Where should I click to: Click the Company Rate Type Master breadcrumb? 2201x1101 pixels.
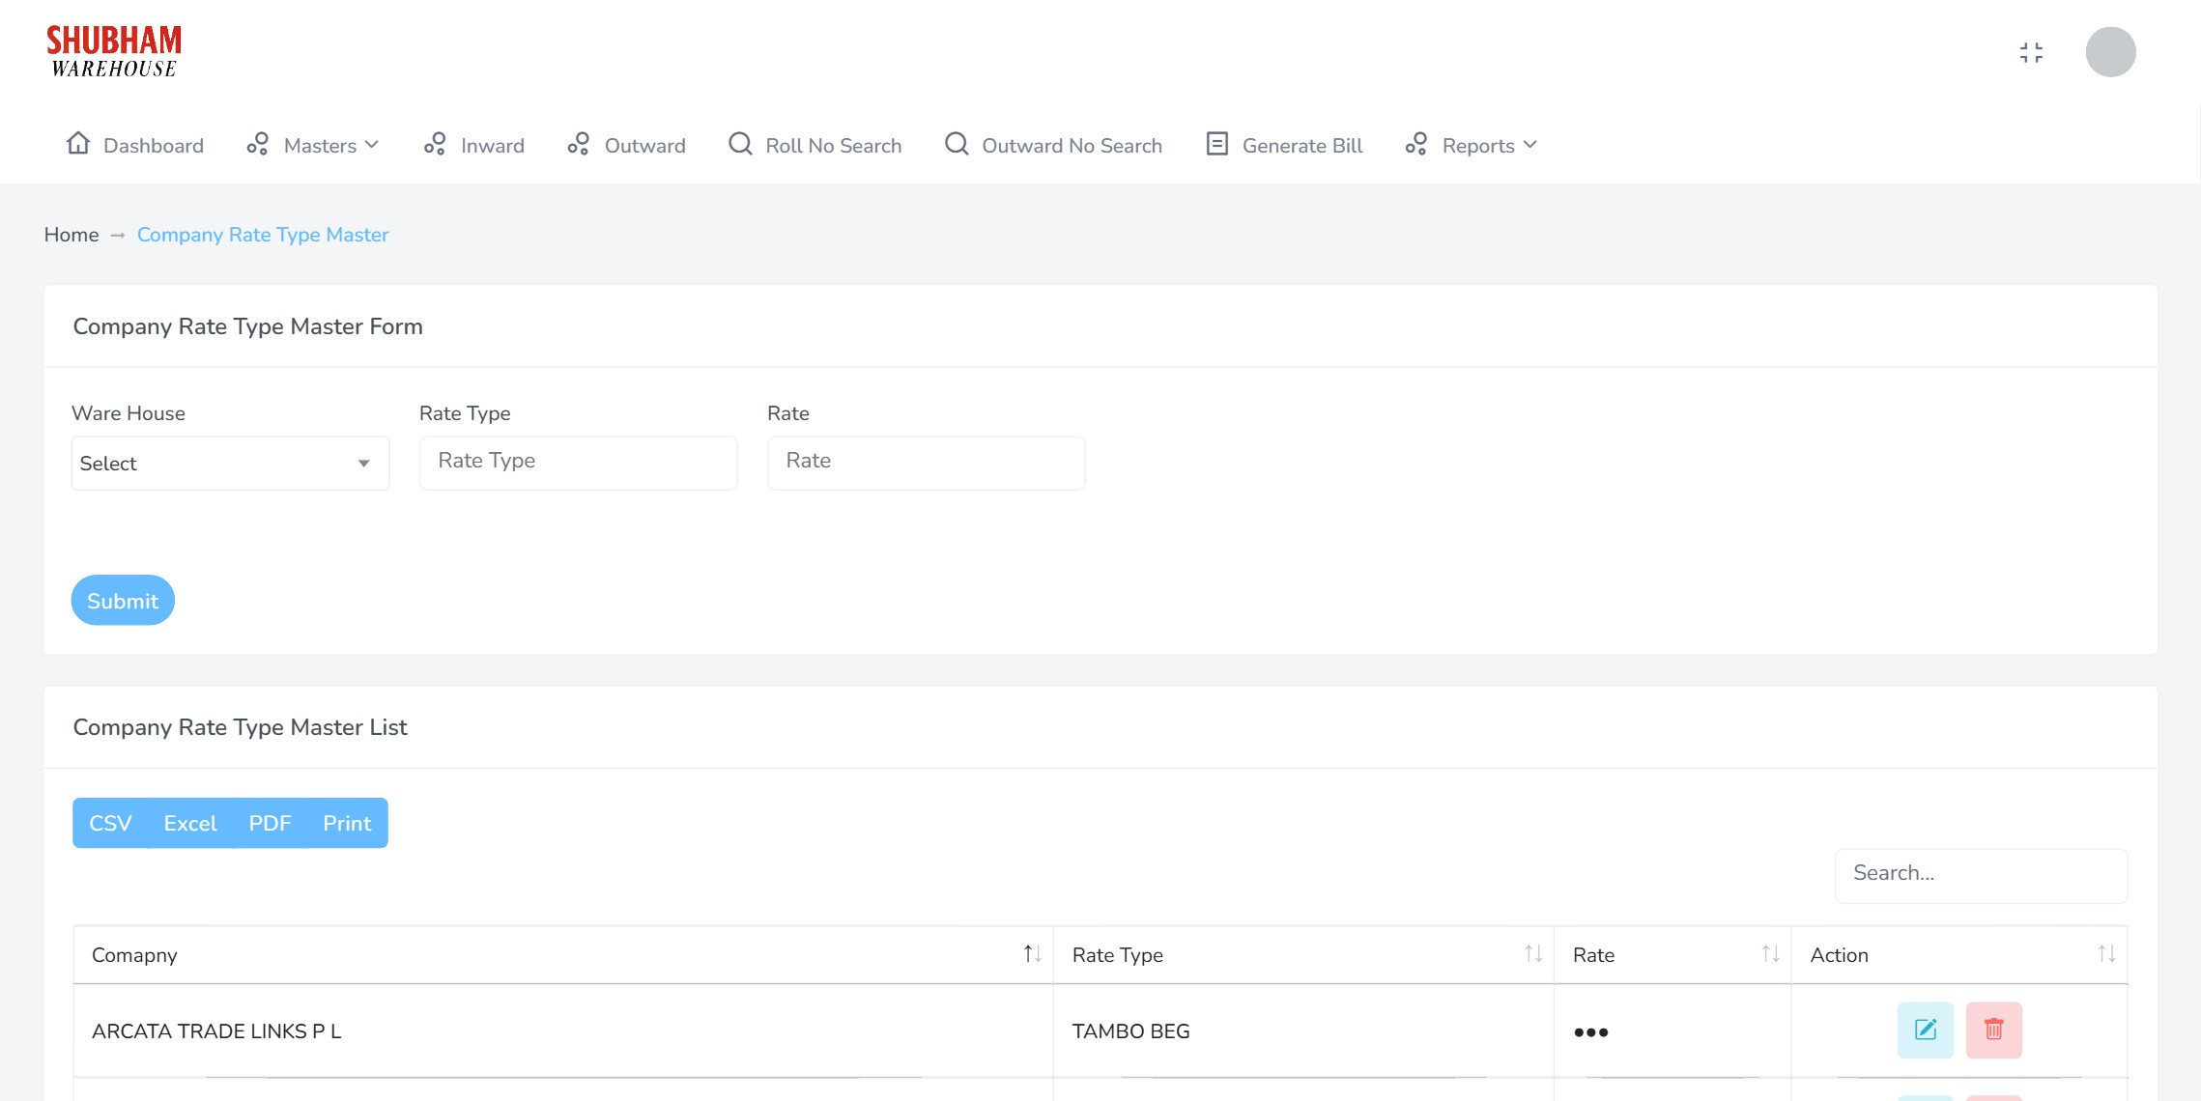tap(263, 235)
